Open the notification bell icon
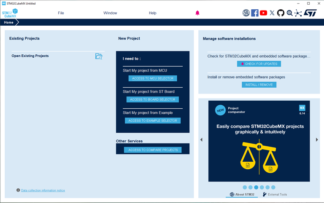 (197, 13)
